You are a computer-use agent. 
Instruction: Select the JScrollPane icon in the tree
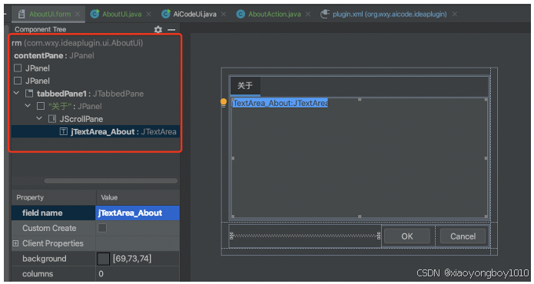[52, 119]
